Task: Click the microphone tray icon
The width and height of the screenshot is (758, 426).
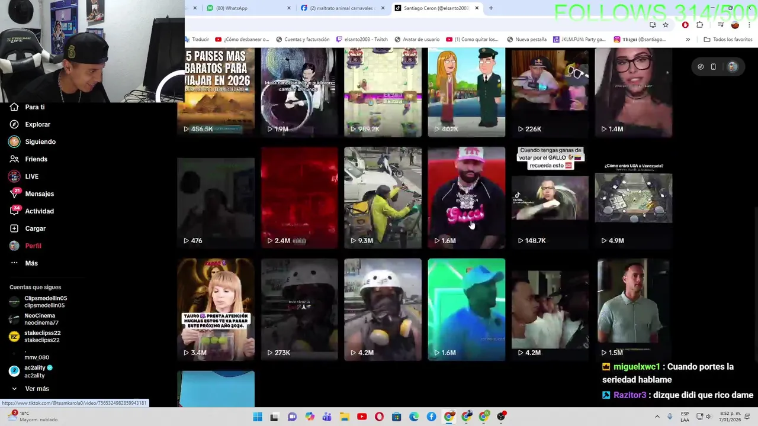Action: 670,417
